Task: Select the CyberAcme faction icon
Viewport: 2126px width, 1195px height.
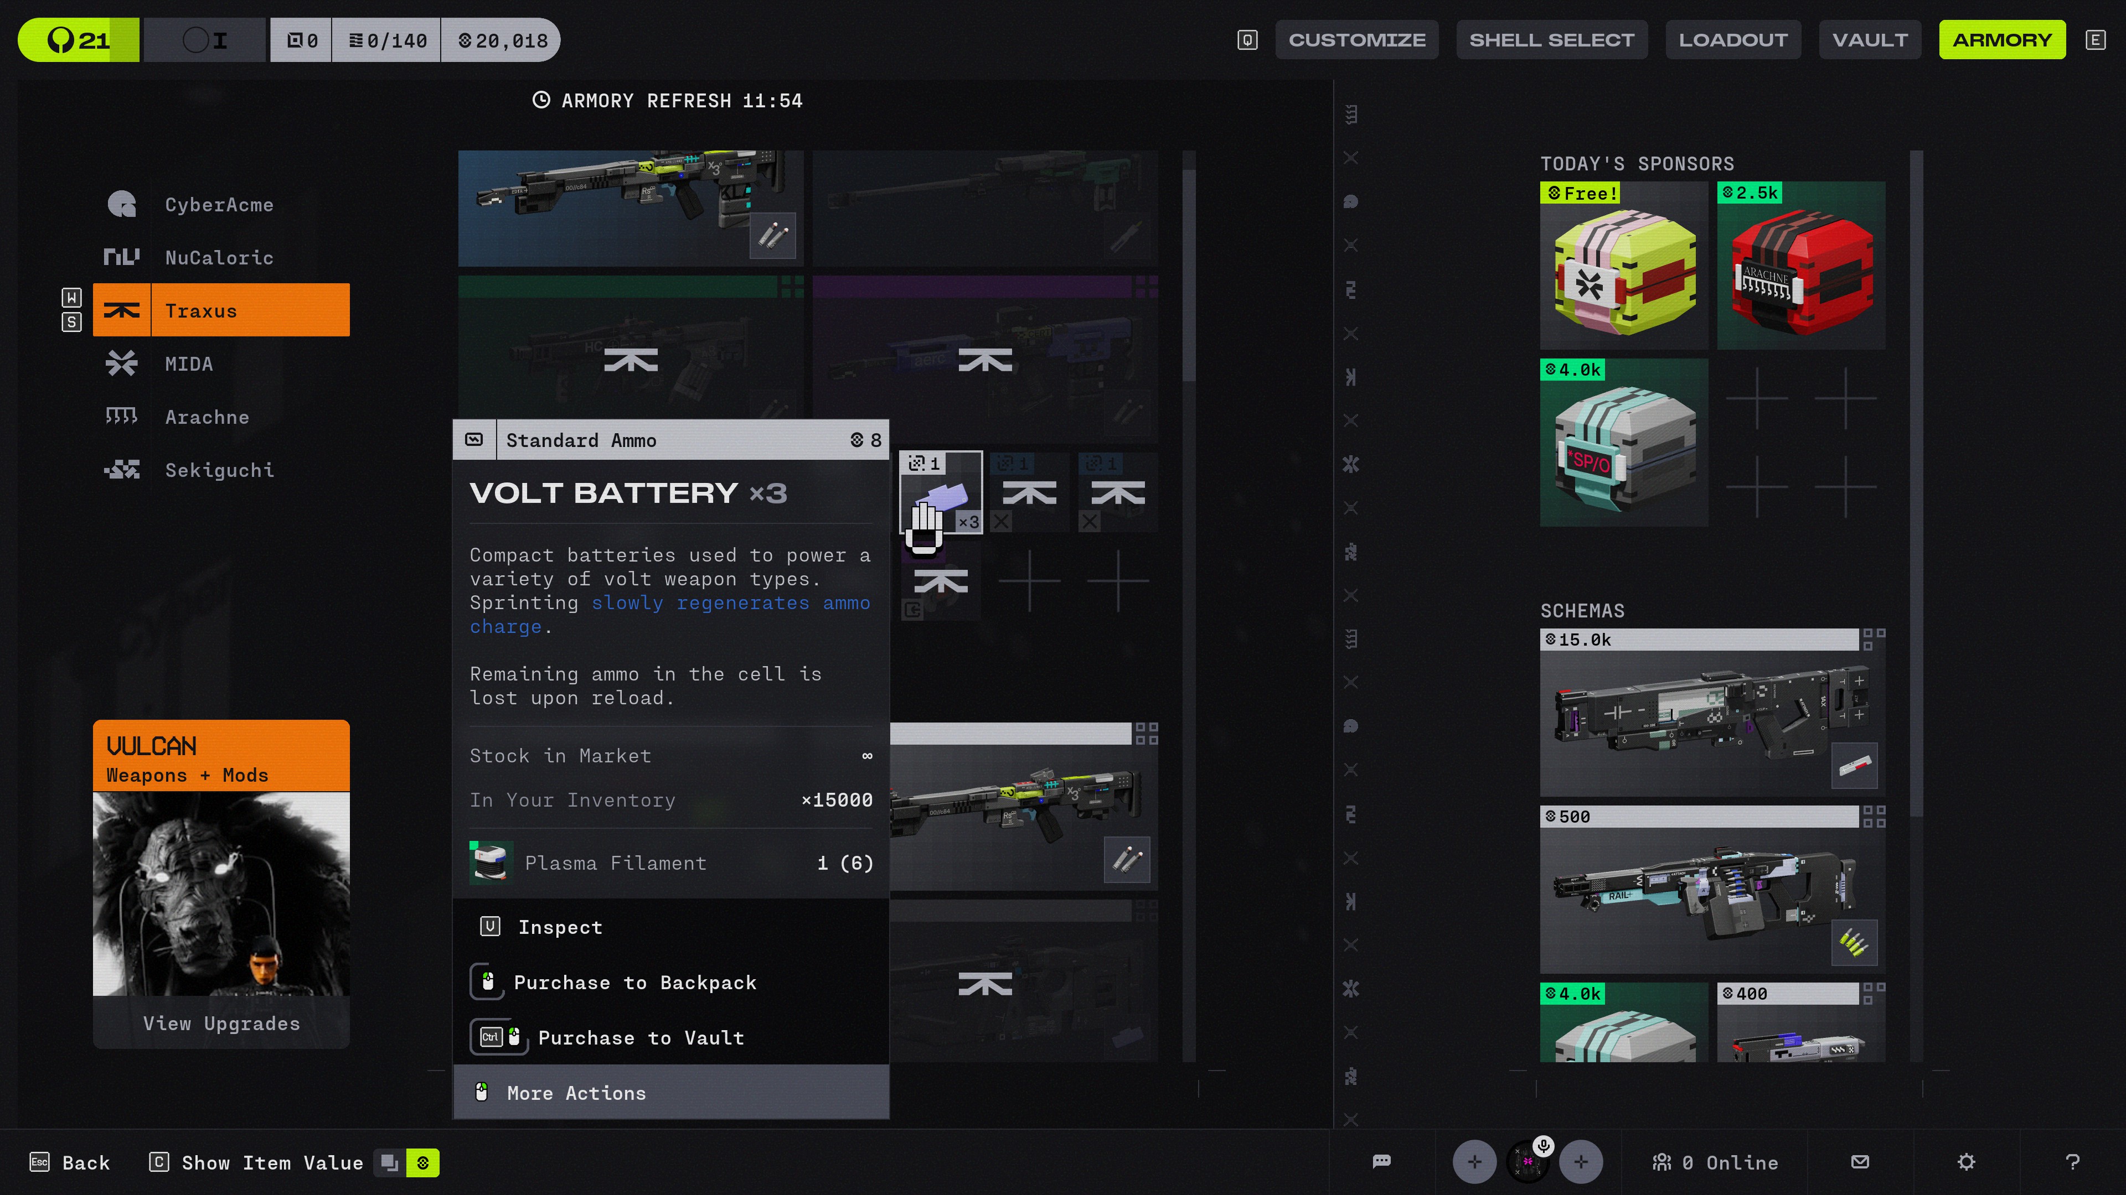Action: pyautogui.click(x=121, y=205)
